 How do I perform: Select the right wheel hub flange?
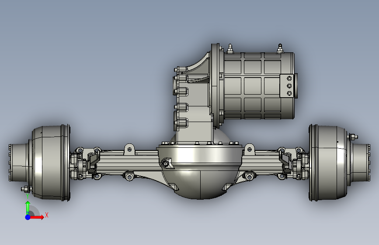point(360,162)
